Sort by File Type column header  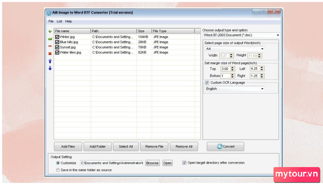pyautogui.click(x=173, y=31)
